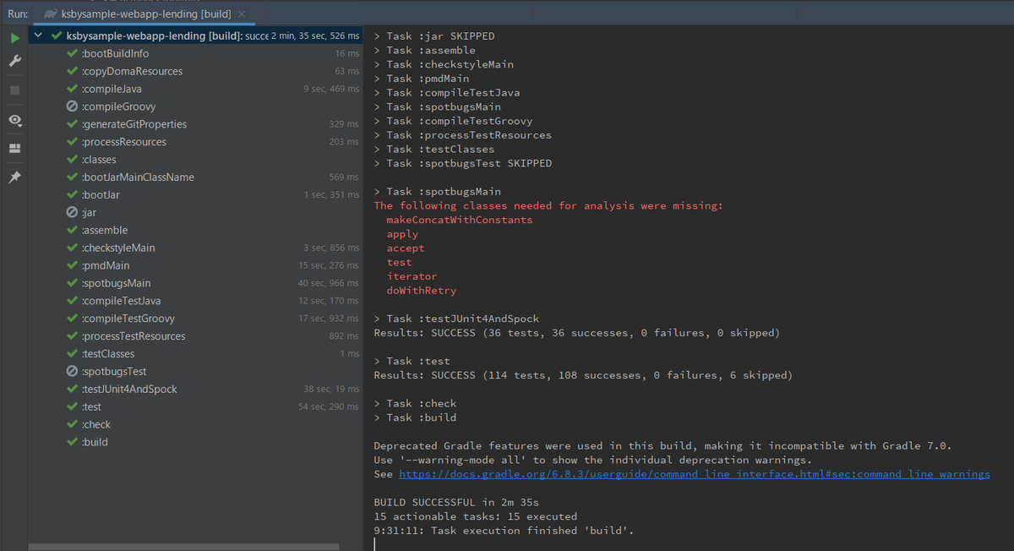Click '> Task :testJUnit4AndSpock' console line

click(456, 319)
